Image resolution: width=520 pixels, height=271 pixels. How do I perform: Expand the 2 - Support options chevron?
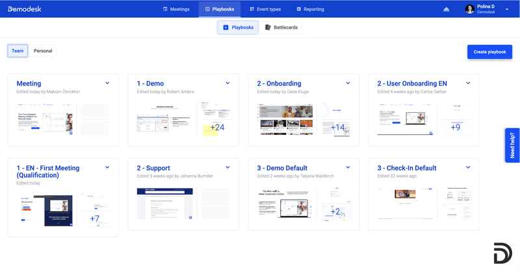227,167
